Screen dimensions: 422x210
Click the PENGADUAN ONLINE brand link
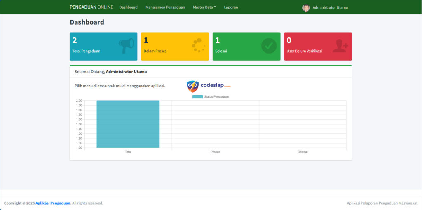[91, 7]
